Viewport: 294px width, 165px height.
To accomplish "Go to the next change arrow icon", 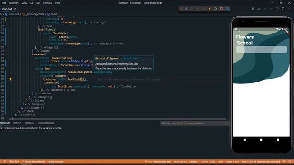I will click(271, 9).
